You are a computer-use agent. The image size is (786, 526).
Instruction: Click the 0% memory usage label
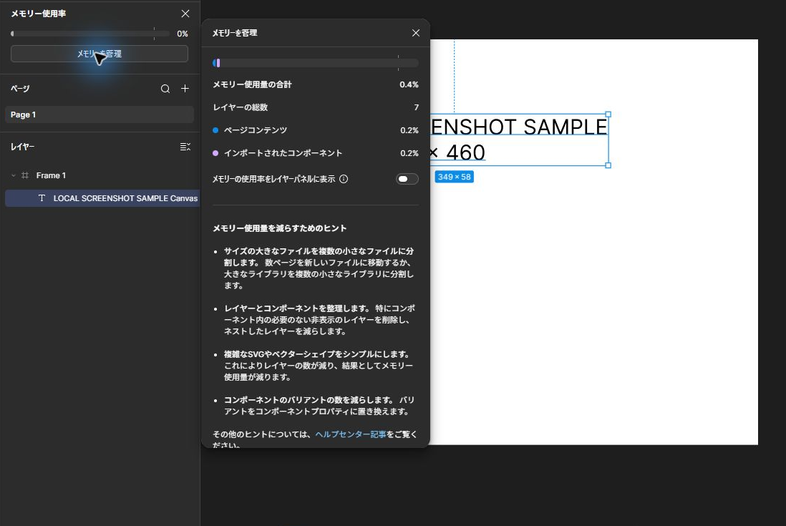point(183,34)
